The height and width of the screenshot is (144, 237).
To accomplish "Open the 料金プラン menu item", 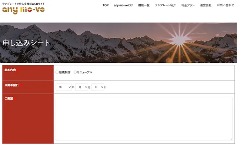I will [188, 5].
